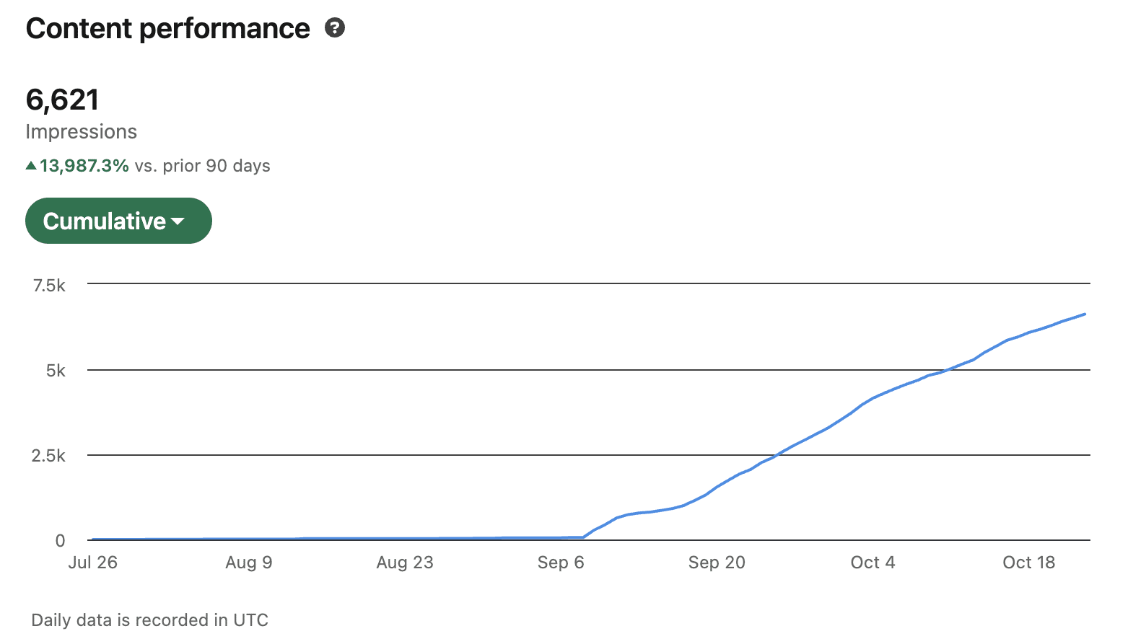This screenshot has width=1146, height=639.
Task: Click the Sep 6 axis label
Action: click(561, 563)
